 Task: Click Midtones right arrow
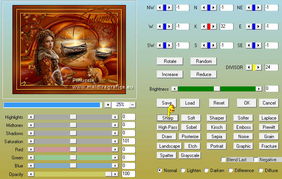pos(115,125)
